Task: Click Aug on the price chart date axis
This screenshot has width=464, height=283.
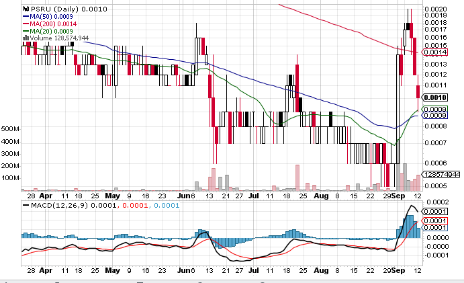Action: tap(321, 196)
